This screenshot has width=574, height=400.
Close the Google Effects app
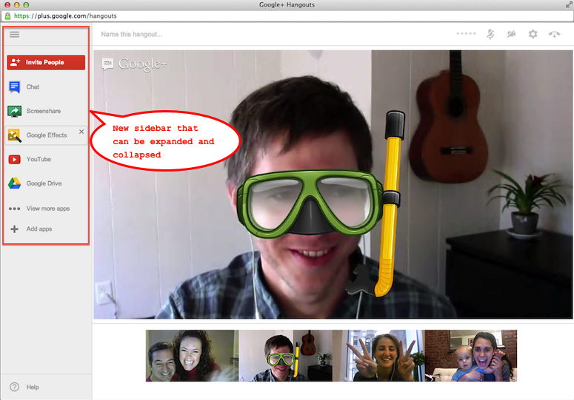(x=81, y=132)
